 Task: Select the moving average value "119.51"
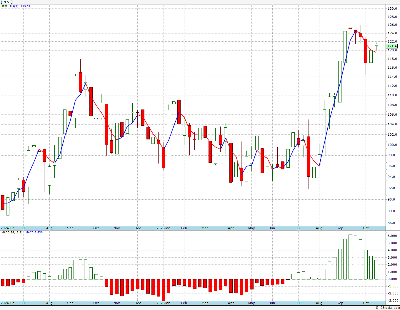26,6
